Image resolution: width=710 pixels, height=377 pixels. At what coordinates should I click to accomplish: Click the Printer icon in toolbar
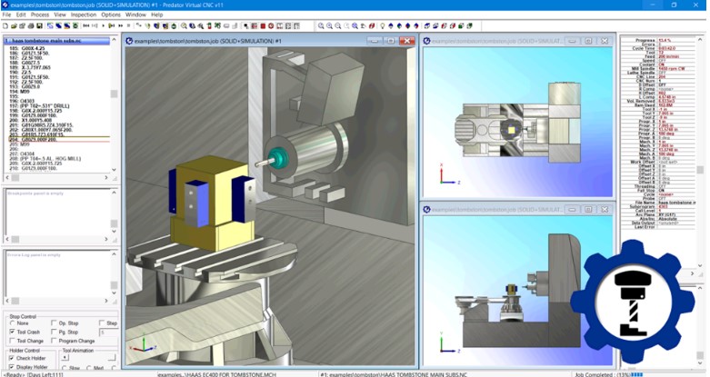click(x=31, y=25)
